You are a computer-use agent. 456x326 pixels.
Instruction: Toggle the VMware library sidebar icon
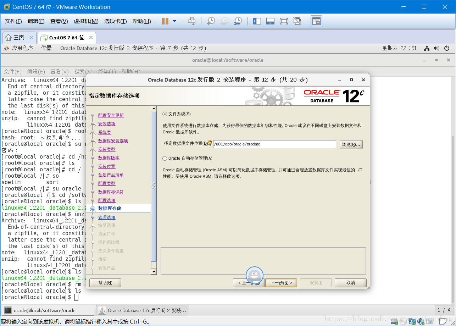(x=257, y=21)
